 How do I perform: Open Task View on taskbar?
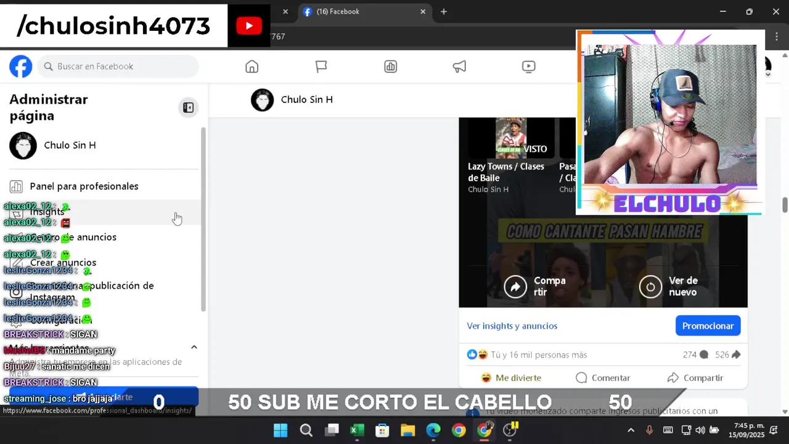click(332, 430)
